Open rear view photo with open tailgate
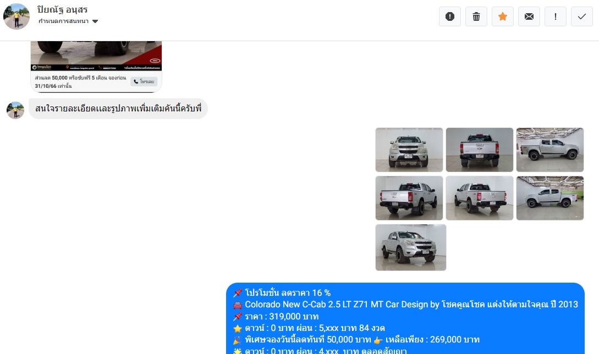Image resolution: width=599 pixels, height=354 pixels. (x=480, y=150)
